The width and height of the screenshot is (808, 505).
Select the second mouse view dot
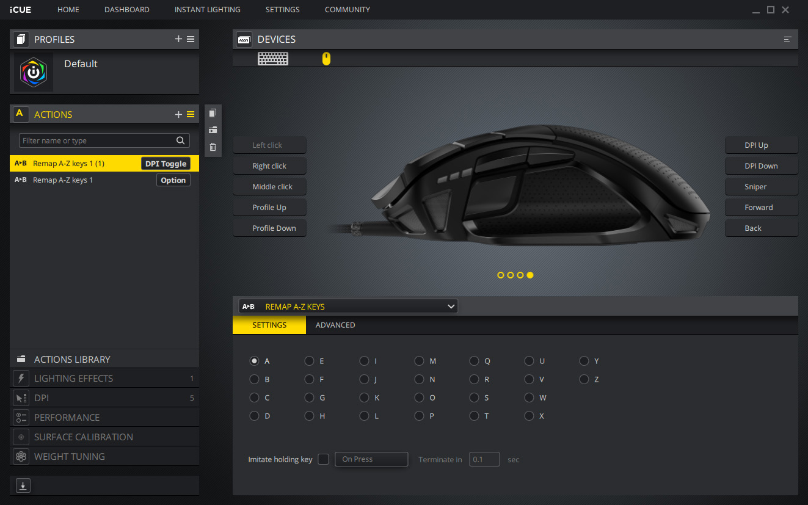[511, 275]
